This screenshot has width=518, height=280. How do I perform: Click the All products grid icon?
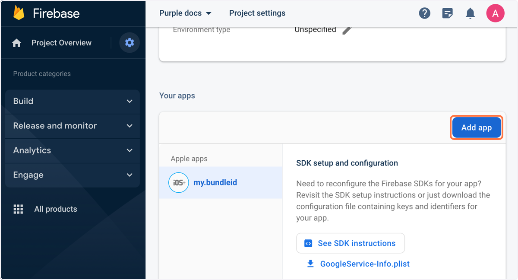click(x=18, y=209)
